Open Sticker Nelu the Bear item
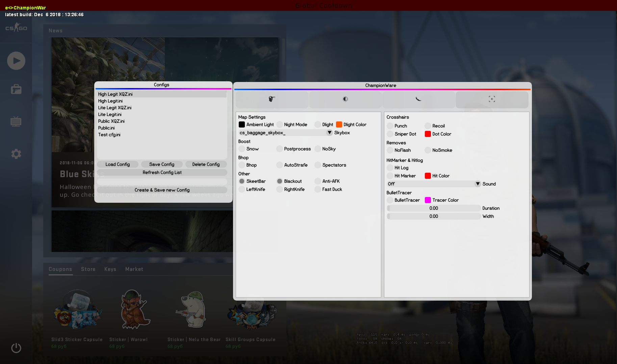This screenshot has height=364, width=617. coord(194,319)
